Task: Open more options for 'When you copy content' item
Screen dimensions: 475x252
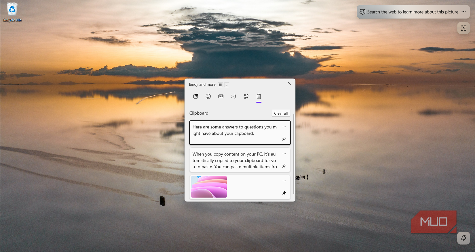Action: (284, 154)
